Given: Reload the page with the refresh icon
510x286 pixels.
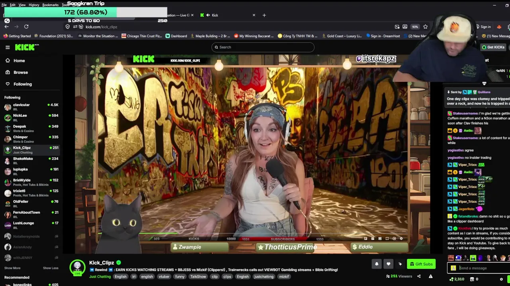Looking at the screenshot, I should point(26,27).
